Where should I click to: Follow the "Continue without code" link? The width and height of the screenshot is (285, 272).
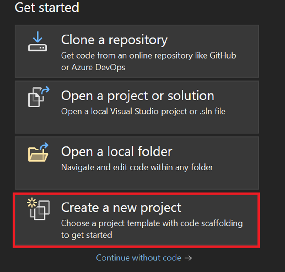click(x=139, y=258)
